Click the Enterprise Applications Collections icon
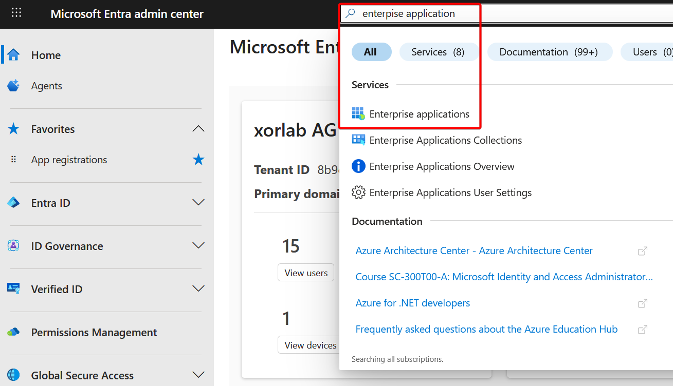 pos(358,140)
